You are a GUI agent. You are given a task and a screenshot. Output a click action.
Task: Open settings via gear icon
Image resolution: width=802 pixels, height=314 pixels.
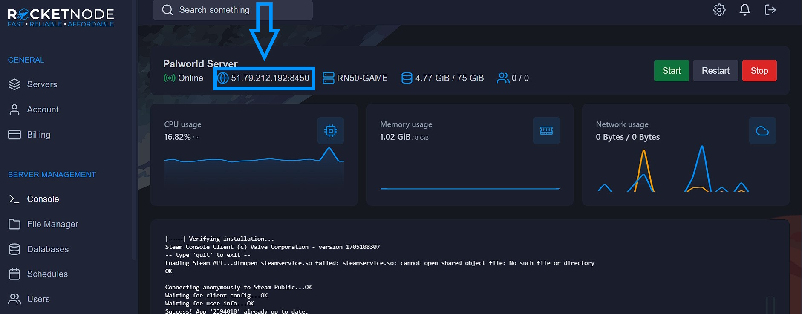(719, 10)
